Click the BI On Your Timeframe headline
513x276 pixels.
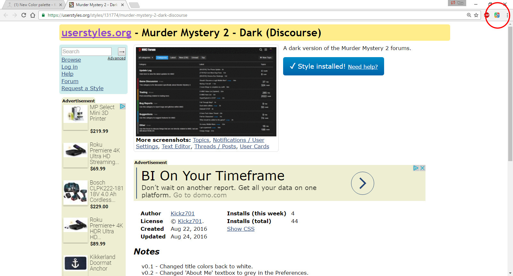(213, 176)
